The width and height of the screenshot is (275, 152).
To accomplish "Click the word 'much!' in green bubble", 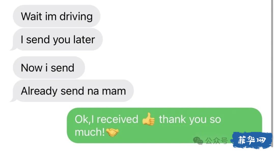I will 90,132.
